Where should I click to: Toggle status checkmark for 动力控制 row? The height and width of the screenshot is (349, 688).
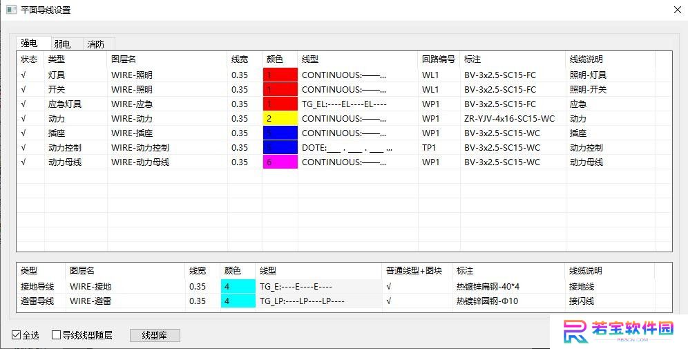[x=23, y=147]
